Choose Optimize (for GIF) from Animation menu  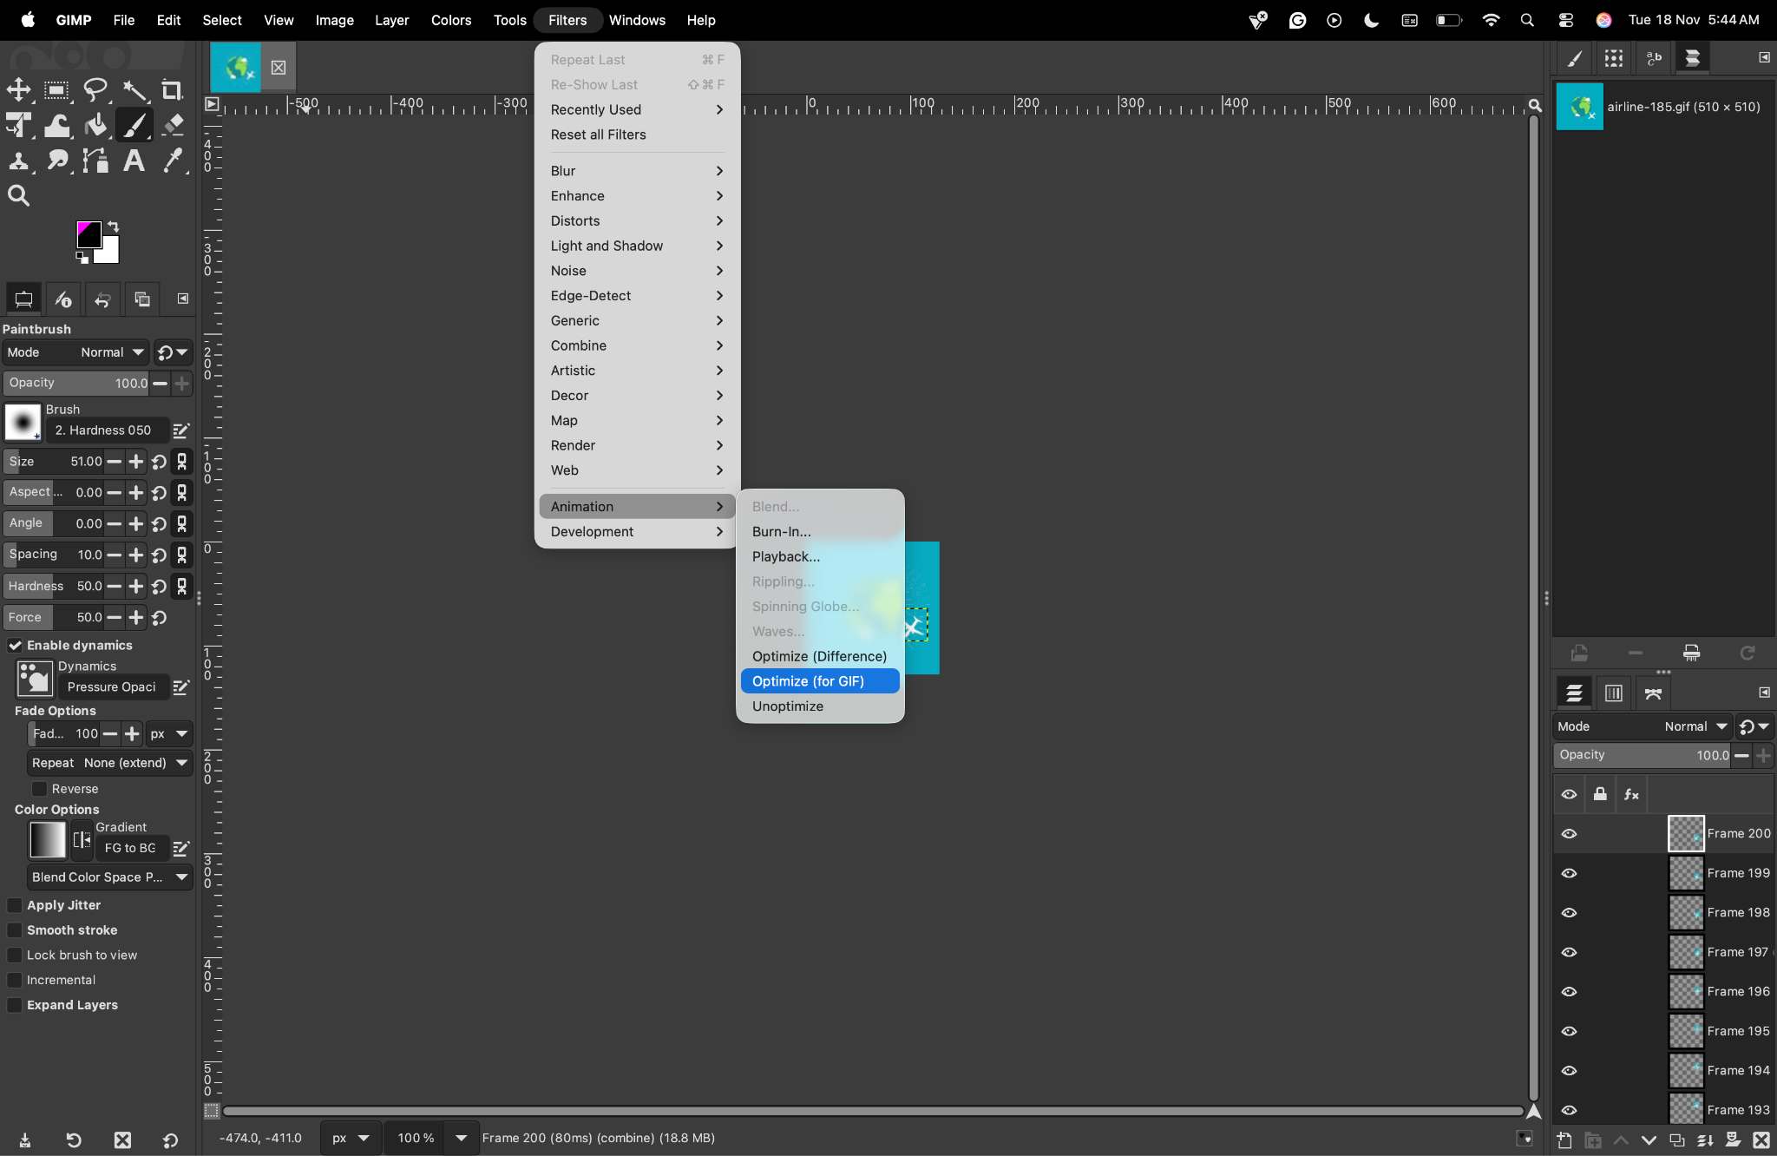tap(819, 681)
